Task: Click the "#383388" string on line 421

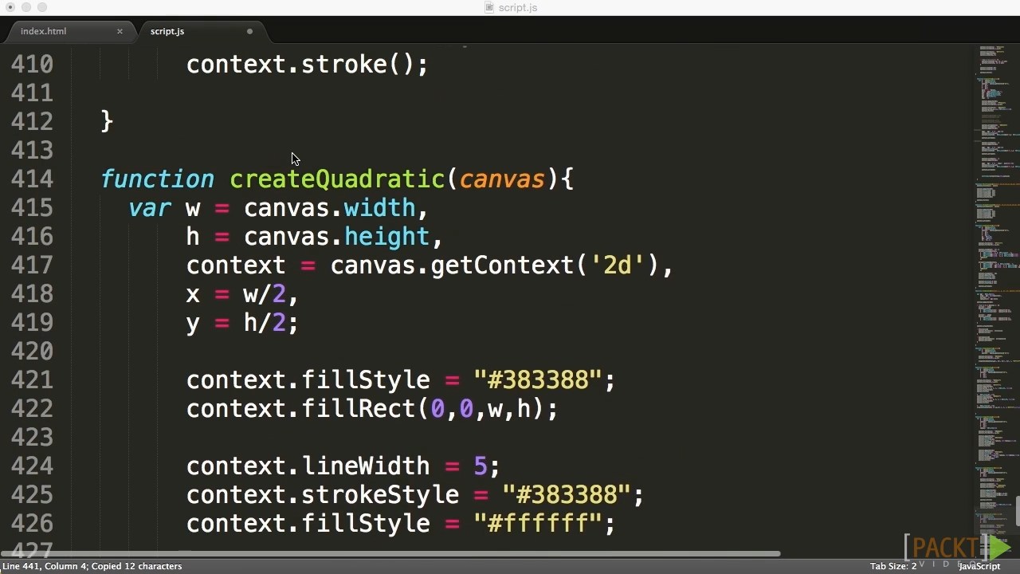Action: (x=538, y=379)
